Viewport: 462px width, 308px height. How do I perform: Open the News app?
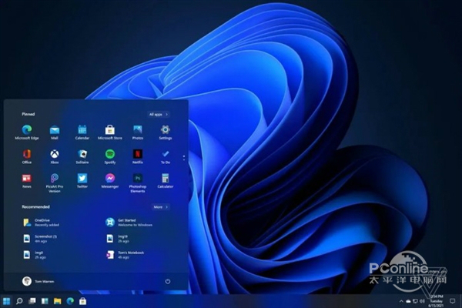click(27, 181)
